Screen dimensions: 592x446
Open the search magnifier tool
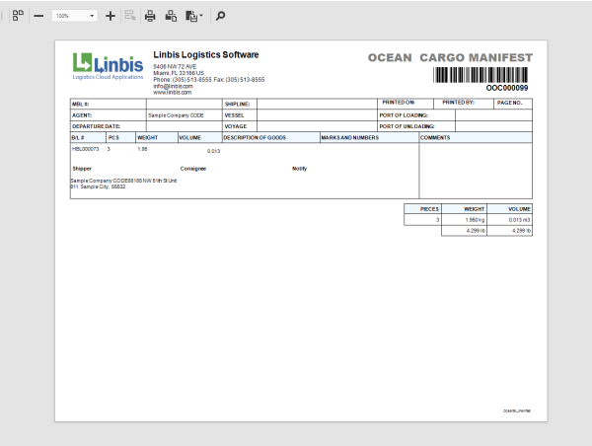220,16
